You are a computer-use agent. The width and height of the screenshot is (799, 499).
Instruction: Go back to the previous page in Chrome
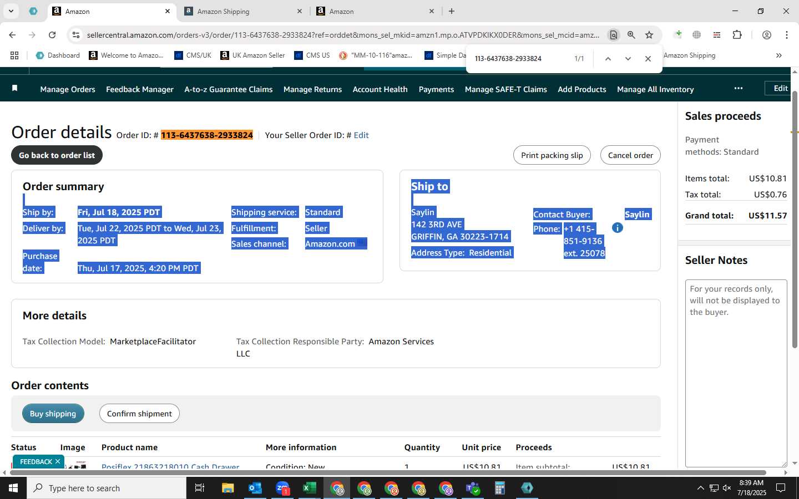(x=12, y=35)
